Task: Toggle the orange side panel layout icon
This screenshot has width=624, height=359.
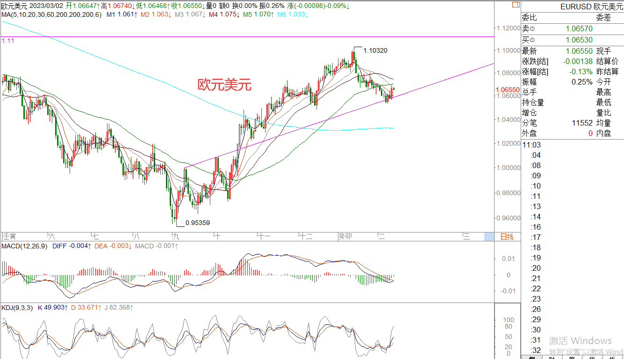Action: click(x=515, y=5)
